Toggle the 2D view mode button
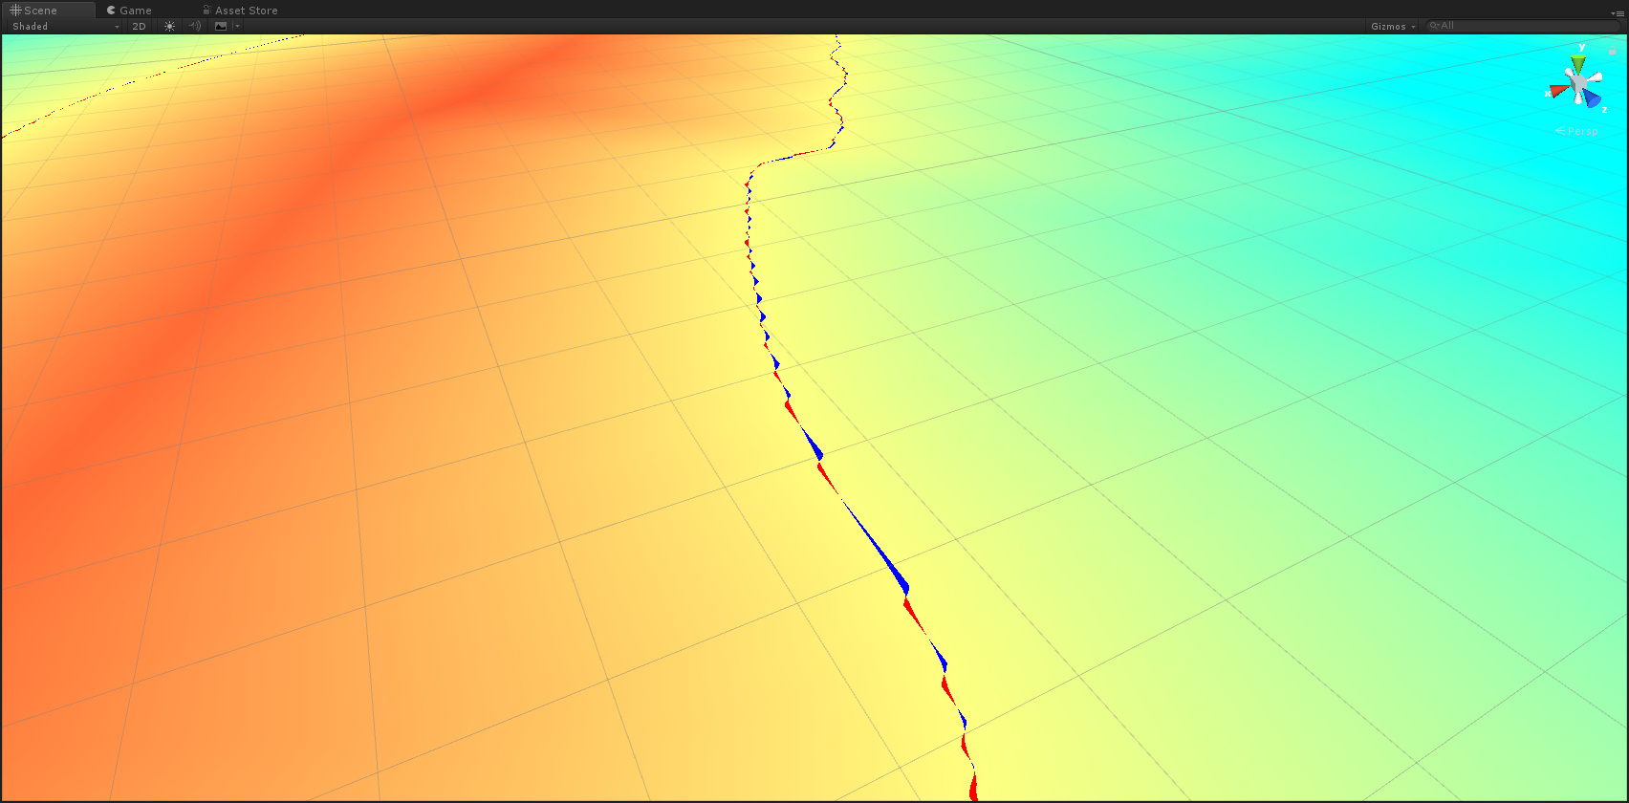Screen dimensions: 1629x803 (x=140, y=27)
